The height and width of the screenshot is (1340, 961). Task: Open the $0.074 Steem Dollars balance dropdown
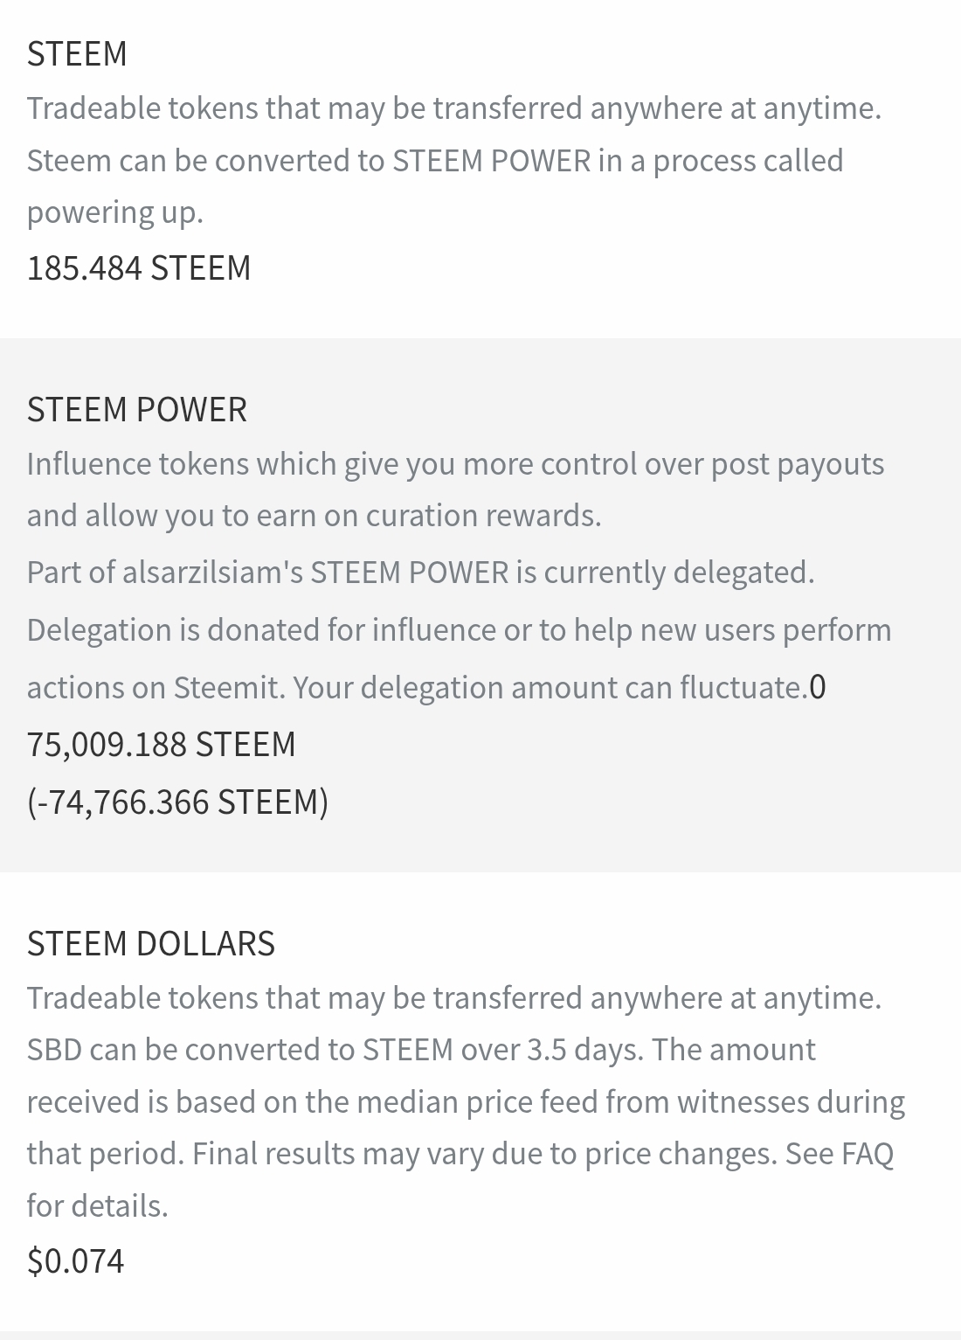(x=76, y=1261)
